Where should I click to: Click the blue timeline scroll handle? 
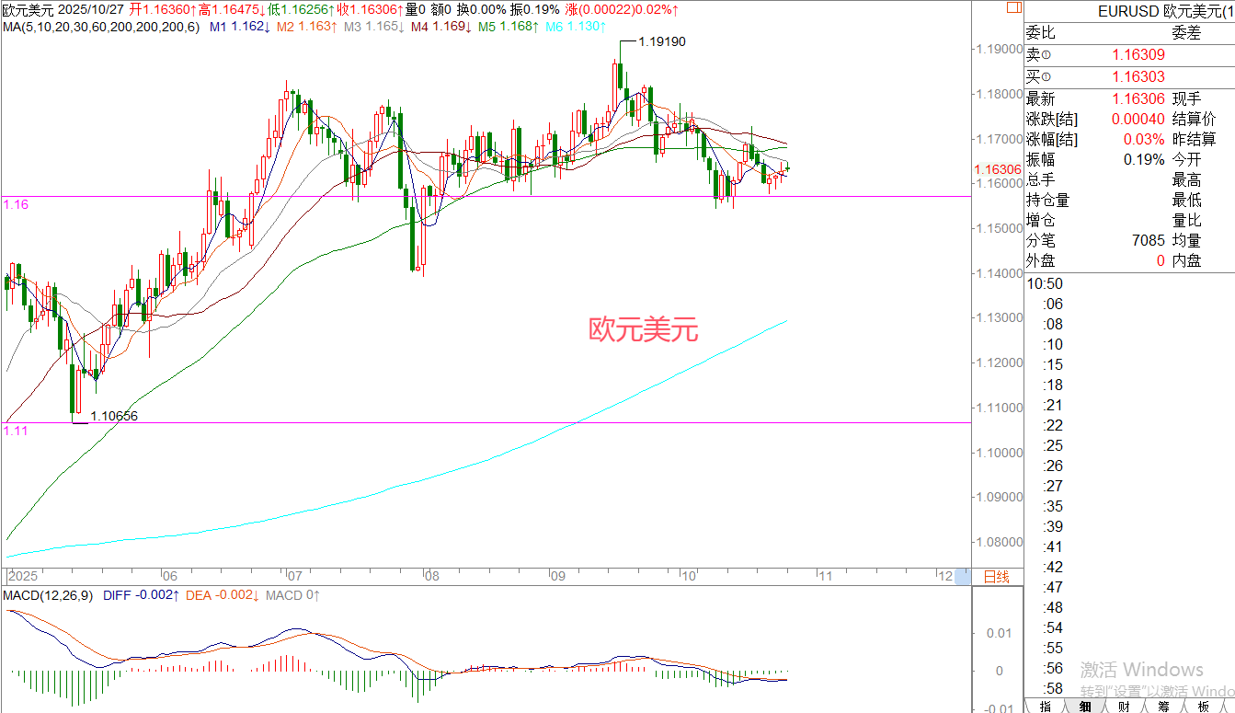[x=962, y=577]
